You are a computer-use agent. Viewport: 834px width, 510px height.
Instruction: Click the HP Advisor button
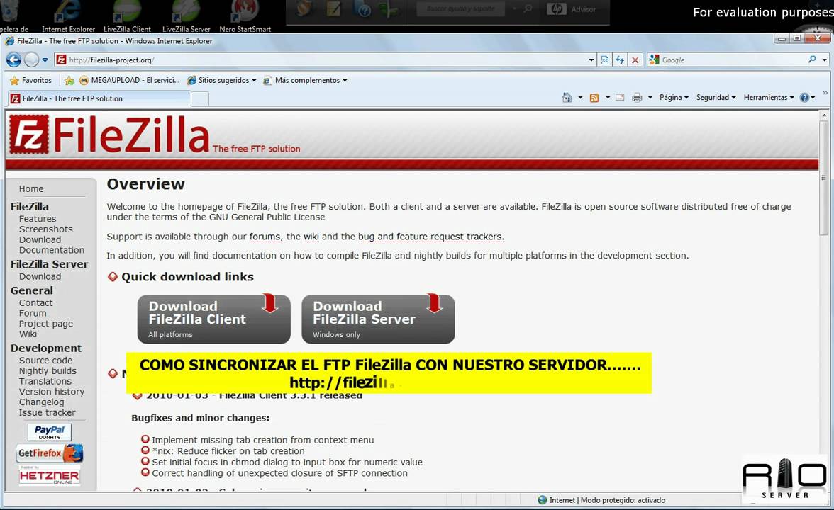pyautogui.click(x=572, y=10)
